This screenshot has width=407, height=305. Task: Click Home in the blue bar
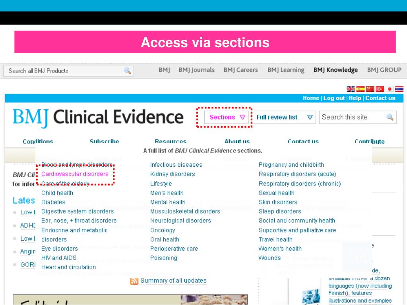(x=311, y=98)
